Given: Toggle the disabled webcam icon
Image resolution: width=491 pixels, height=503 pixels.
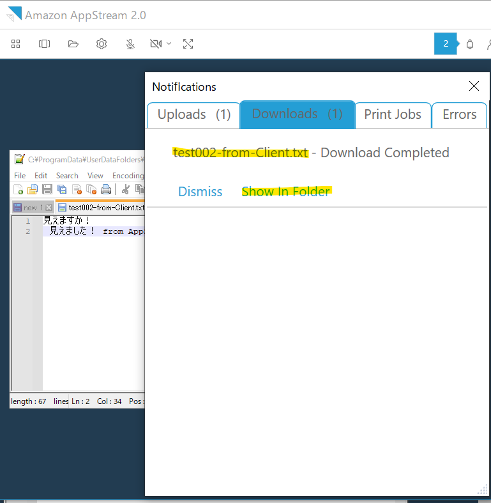Looking at the screenshot, I should [x=156, y=44].
